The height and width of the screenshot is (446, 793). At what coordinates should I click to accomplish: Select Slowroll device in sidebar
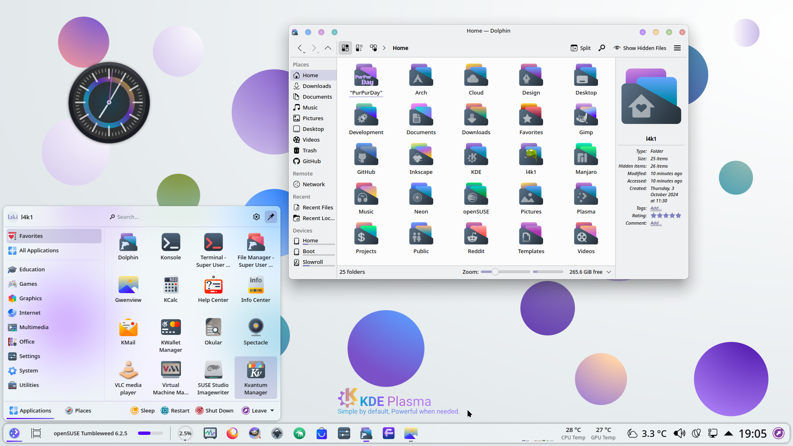point(314,262)
